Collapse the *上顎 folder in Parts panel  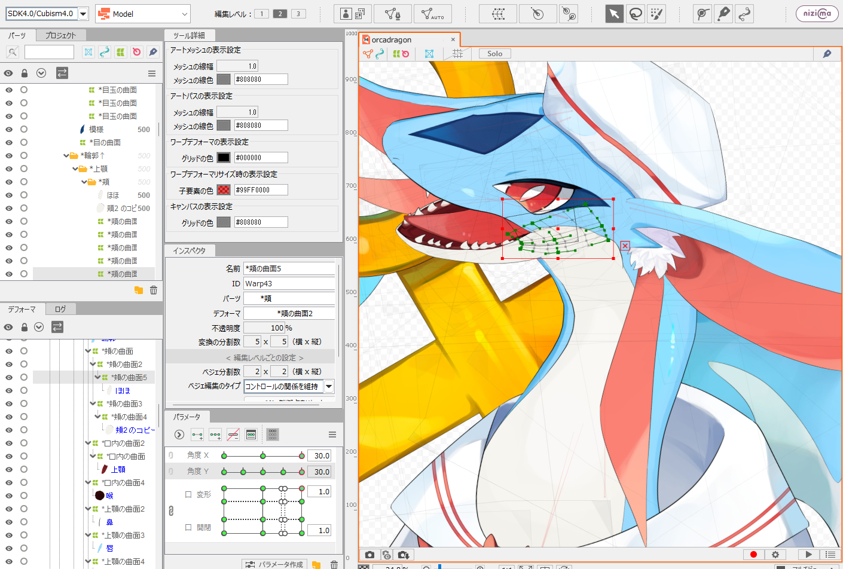click(x=75, y=169)
